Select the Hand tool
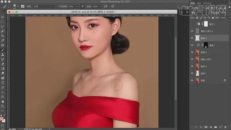Viewport: 231px width, 130px height. point(3,101)
